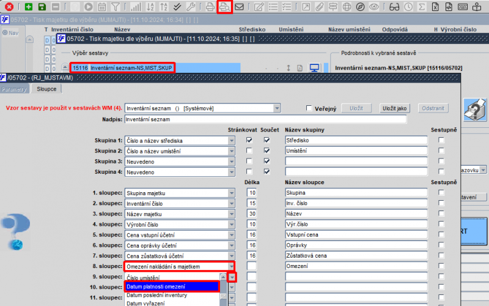Click the Nadpis input field

tap(265, 119)
